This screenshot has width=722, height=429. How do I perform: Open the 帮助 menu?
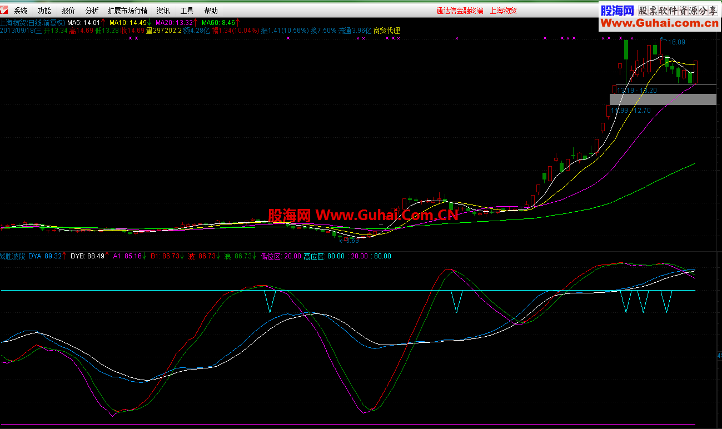(x=211, y=11)
